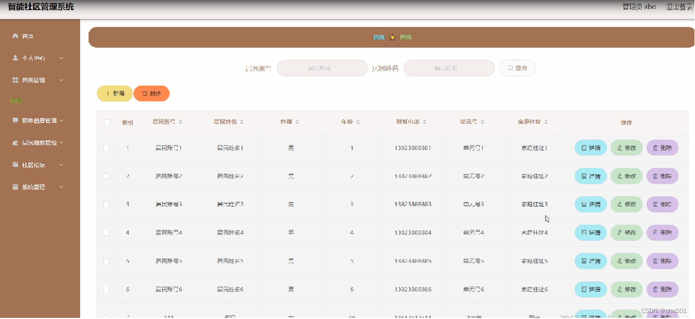This screenshot has width=695, height=319.
Task: Toggle the select-all checkbox in table header
Action: coord(107,122)
